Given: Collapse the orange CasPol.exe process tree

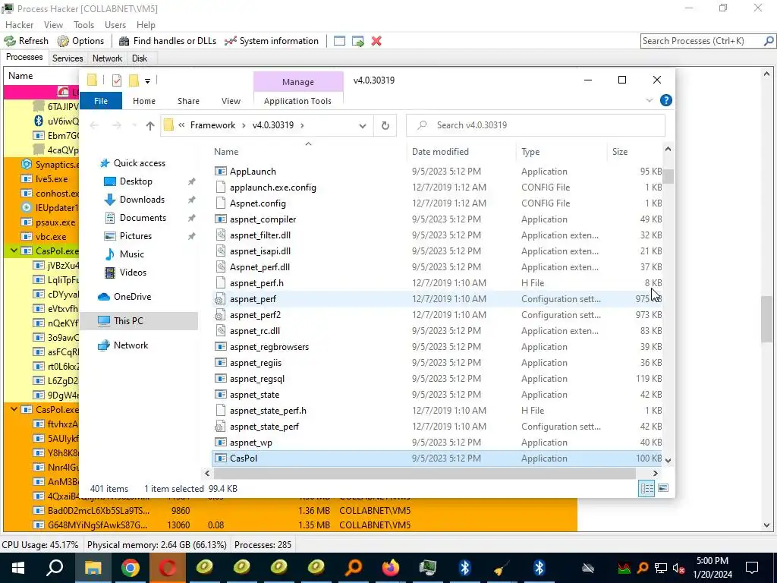Looking at the screenshot, I should pos(14,409).
